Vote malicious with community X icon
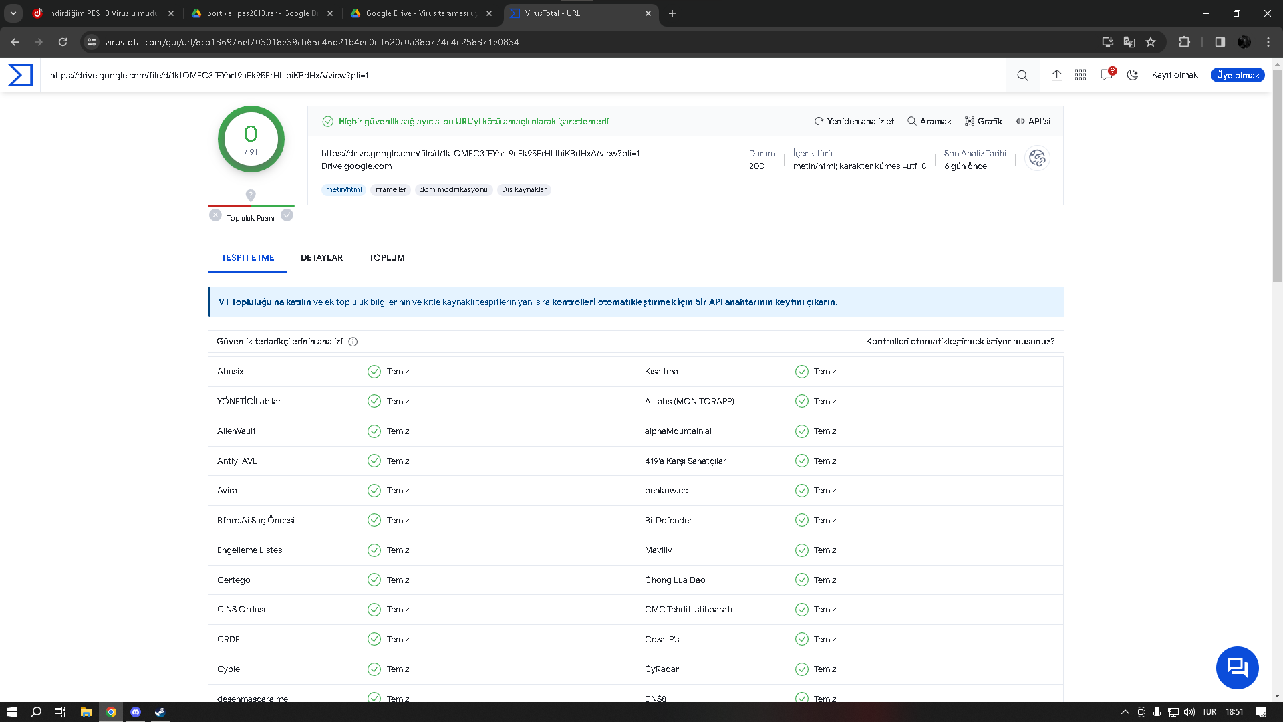Image resolution: width=1283 pixels, height=722 pixels. click(215, 215)
